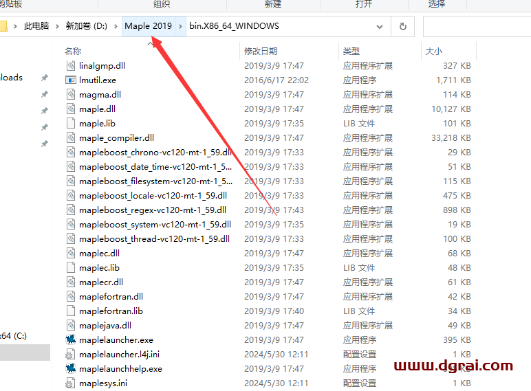The image size is (531, 391).
Task: Sort files by 类型 column
Action: pyautogui.click(x=351, y=52)
